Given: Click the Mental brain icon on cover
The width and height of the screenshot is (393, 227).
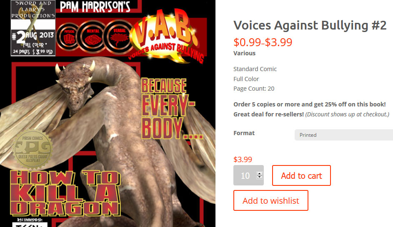Looking at the screenshot, I should [x=93, y=37].
